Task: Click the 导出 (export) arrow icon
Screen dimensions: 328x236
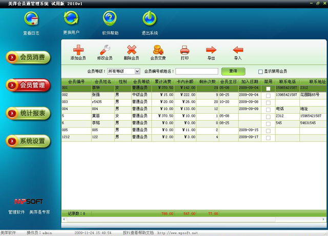Action: (211, 50)
